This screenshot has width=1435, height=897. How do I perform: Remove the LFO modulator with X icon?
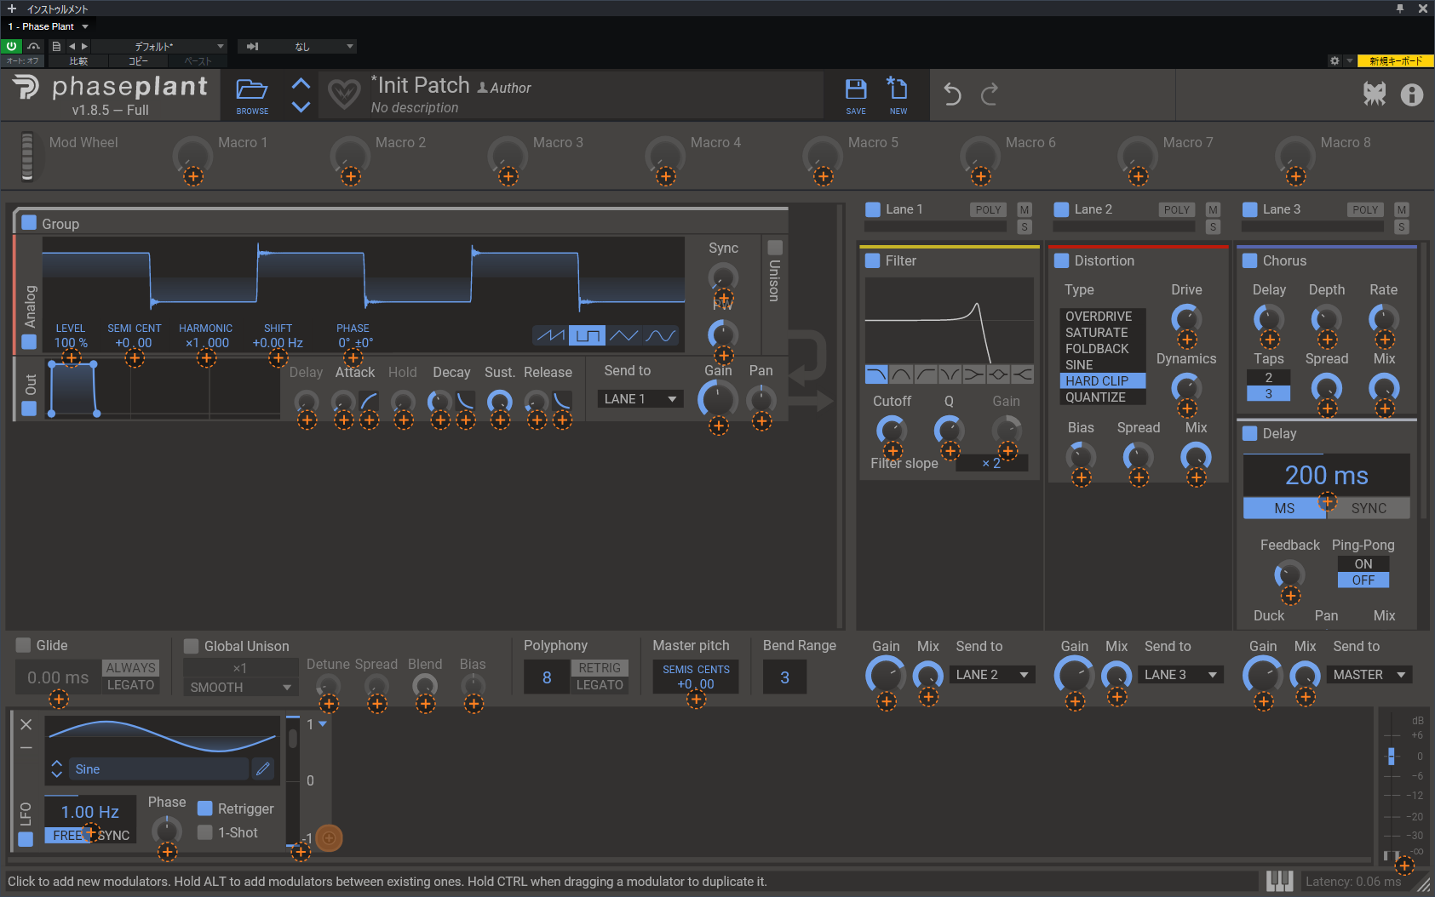[x=26, y=724]
